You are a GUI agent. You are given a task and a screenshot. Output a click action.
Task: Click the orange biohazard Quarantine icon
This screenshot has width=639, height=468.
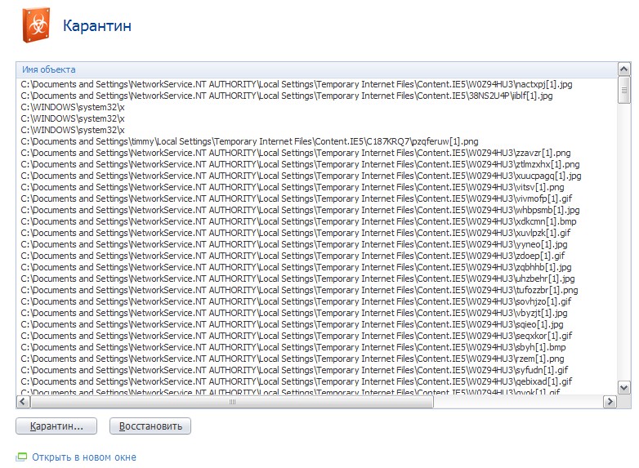36,25
